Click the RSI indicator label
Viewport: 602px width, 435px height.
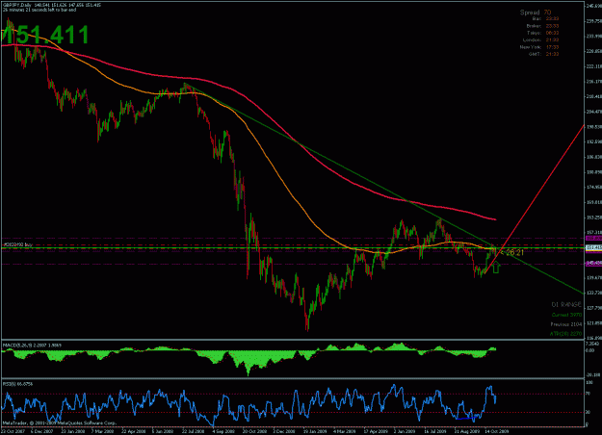(x=17, y=384)
